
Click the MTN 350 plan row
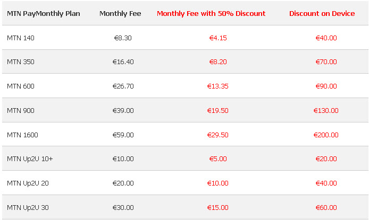pos(21,62)
